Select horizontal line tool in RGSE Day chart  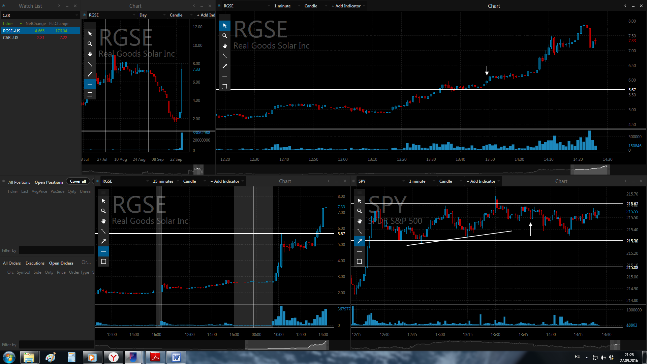90,84
